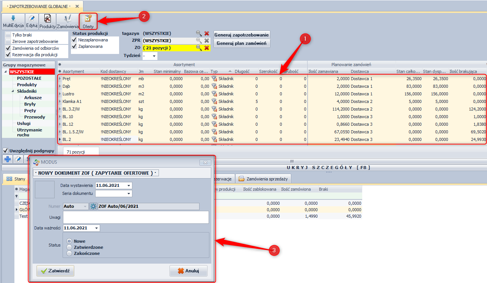Click gear icon beside ZOF number field
The image size is (487, 283).
pos(93,206)
